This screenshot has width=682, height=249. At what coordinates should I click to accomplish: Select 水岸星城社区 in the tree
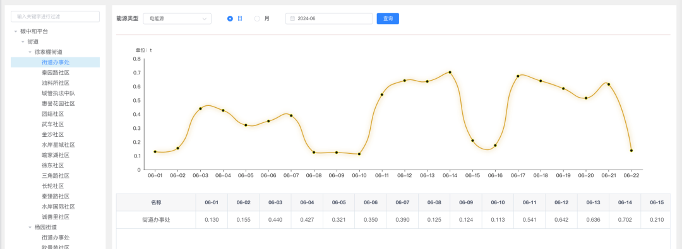point(58,145)
